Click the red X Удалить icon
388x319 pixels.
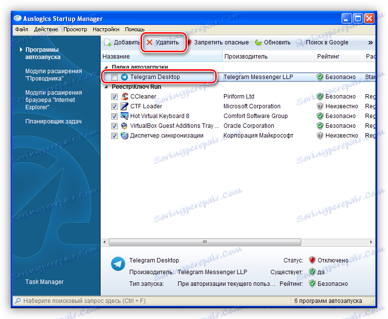pos(149,42)
